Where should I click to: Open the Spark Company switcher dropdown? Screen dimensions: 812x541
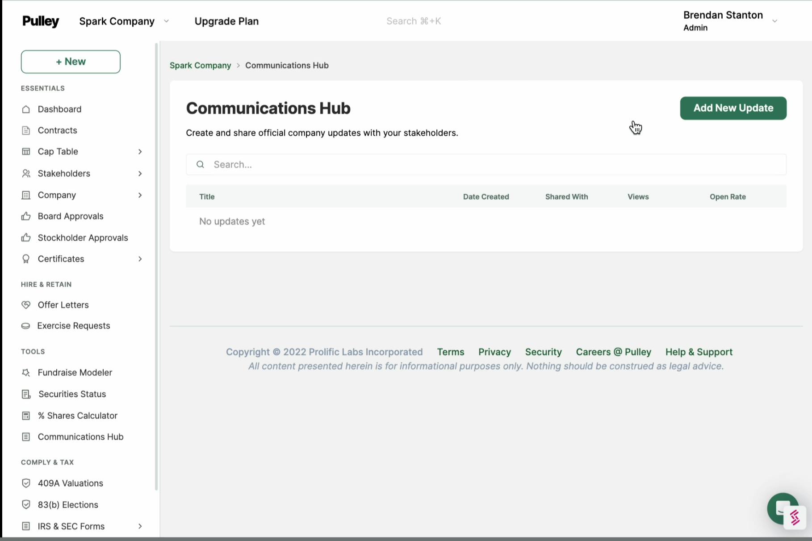[x=166, y=21]
